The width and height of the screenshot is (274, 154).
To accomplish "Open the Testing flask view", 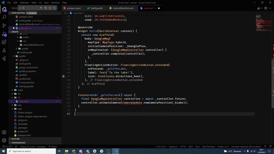I will pyautogui.click(x=4, y=50).
